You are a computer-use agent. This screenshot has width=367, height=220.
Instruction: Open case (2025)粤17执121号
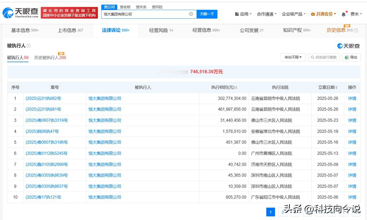point(43,197)
